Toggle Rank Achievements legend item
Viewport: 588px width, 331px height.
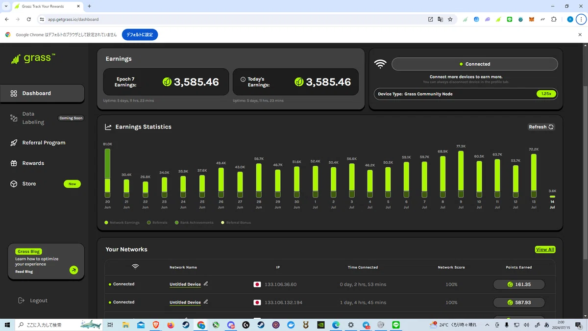(x=194, y=223)
